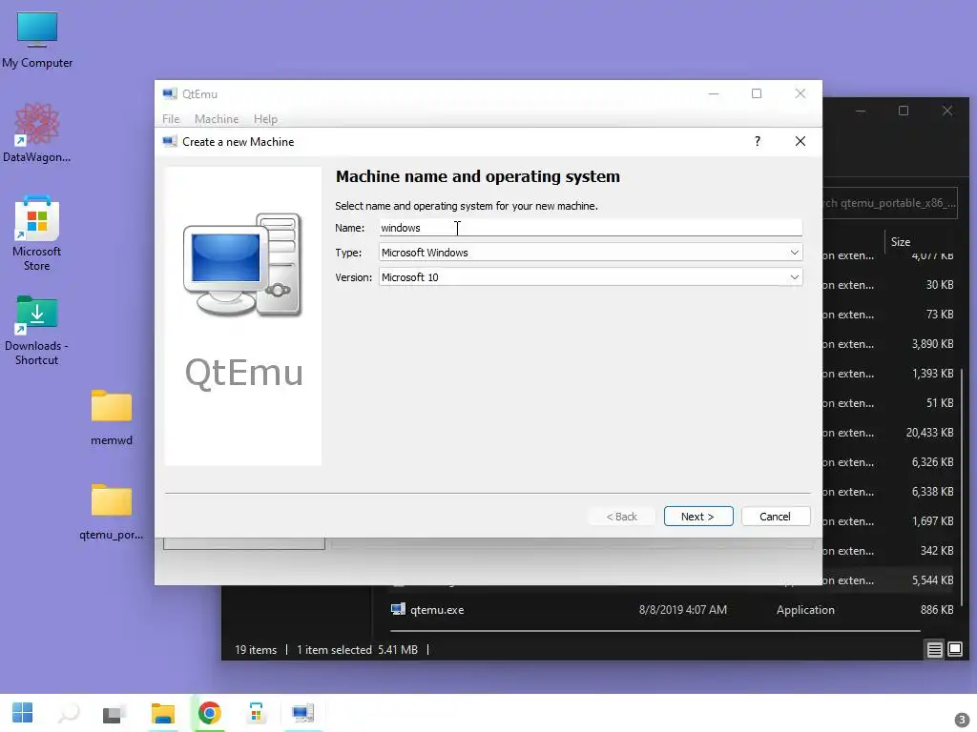Image resolution: width=977 pixels, height=732 pixels.
Task: Click the 1,393 KB size cell
Action: pyautogui.click(x=932, y=374)
